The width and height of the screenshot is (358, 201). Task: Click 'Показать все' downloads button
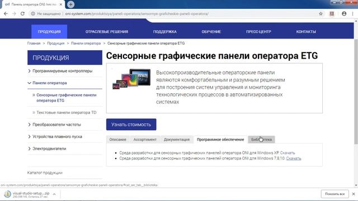335,194
